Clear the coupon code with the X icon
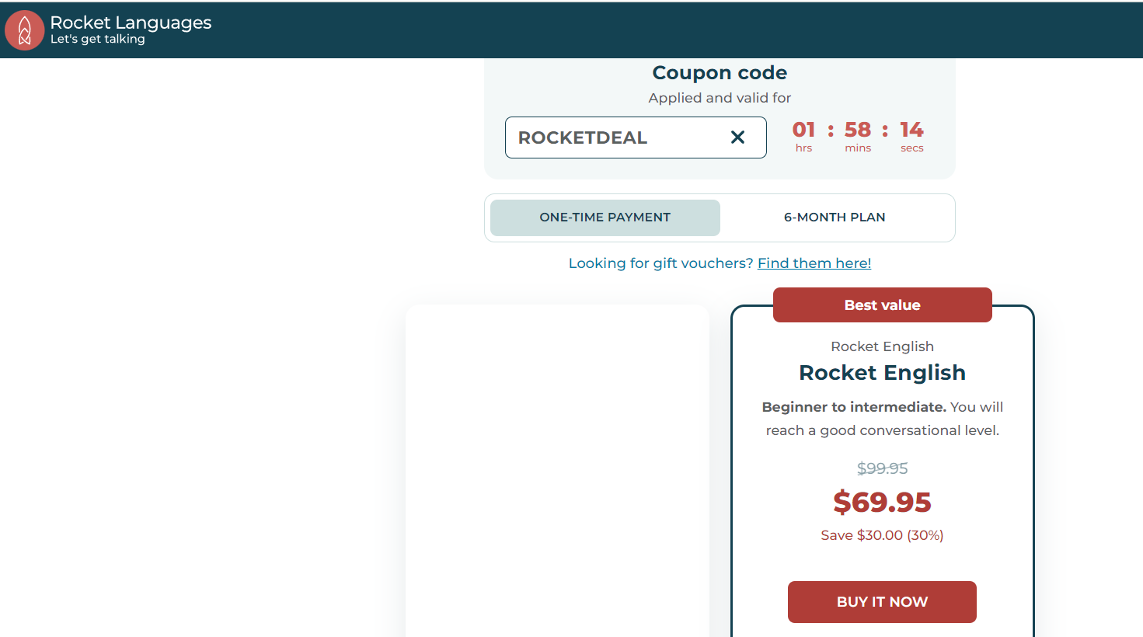This screenshot has width=1143, height=637. pyautogui.click(x=737, y=137)
